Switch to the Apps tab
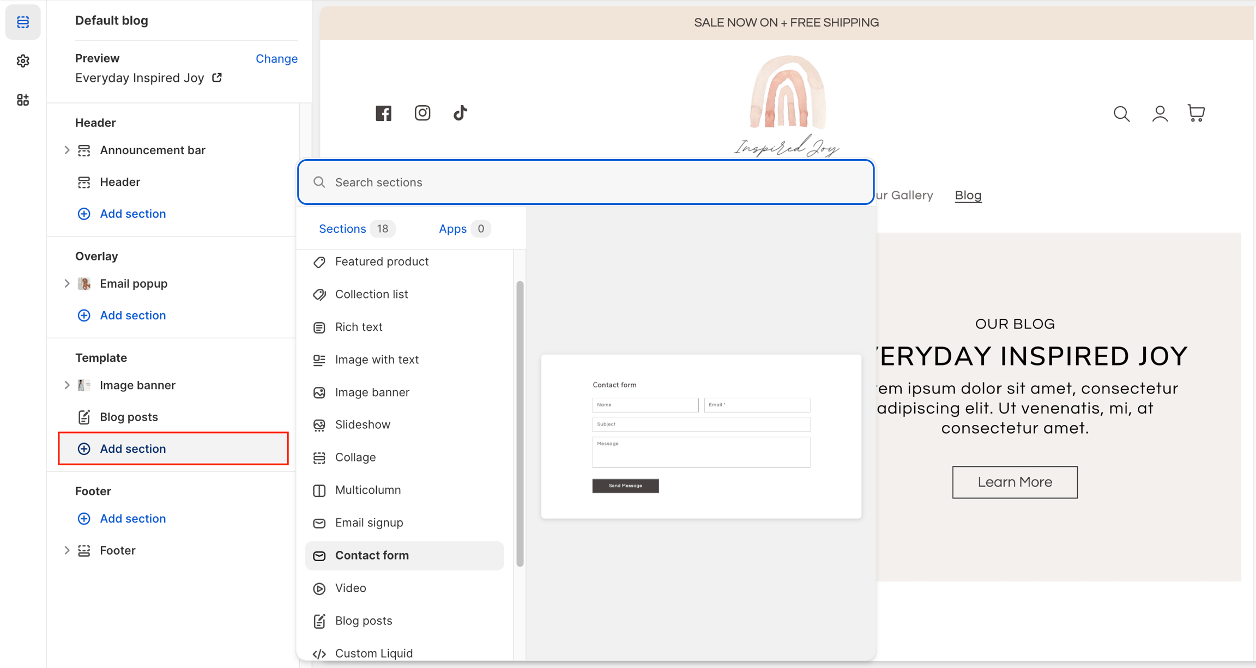This screenshot has height=668, width=1256. tap(452, 229)
